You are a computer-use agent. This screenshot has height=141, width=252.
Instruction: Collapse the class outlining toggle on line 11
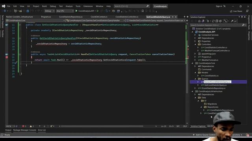pos(20,25)
